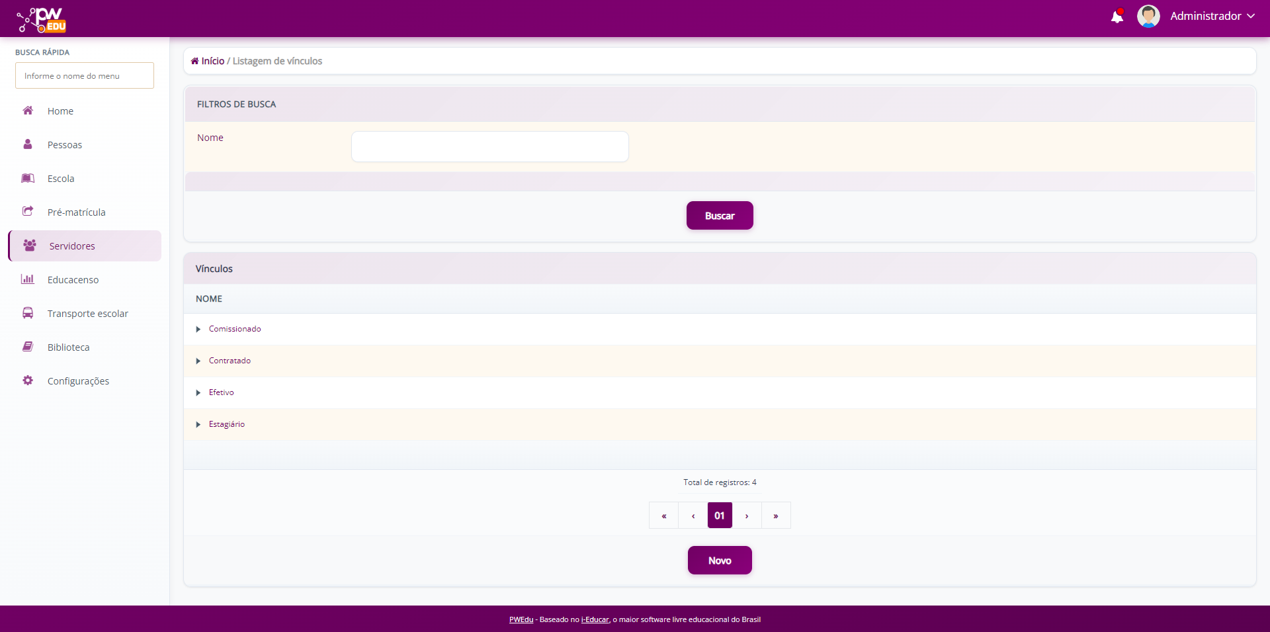Click the PW EDU logo
The width and height of the screenshot is (1270, 632).
point(42,20)
